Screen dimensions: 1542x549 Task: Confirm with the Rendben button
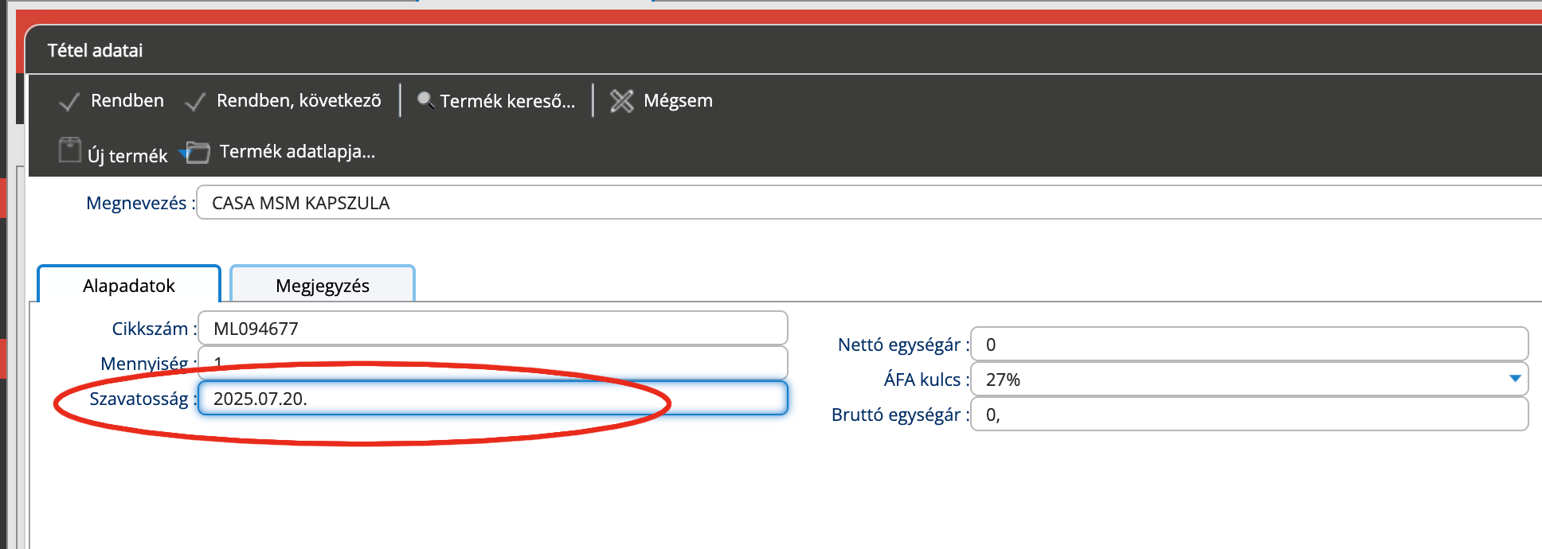(112, 101)
